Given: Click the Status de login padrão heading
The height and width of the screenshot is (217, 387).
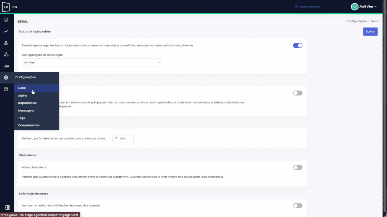Looking at the screenshot, I should [x=35, y=31].
